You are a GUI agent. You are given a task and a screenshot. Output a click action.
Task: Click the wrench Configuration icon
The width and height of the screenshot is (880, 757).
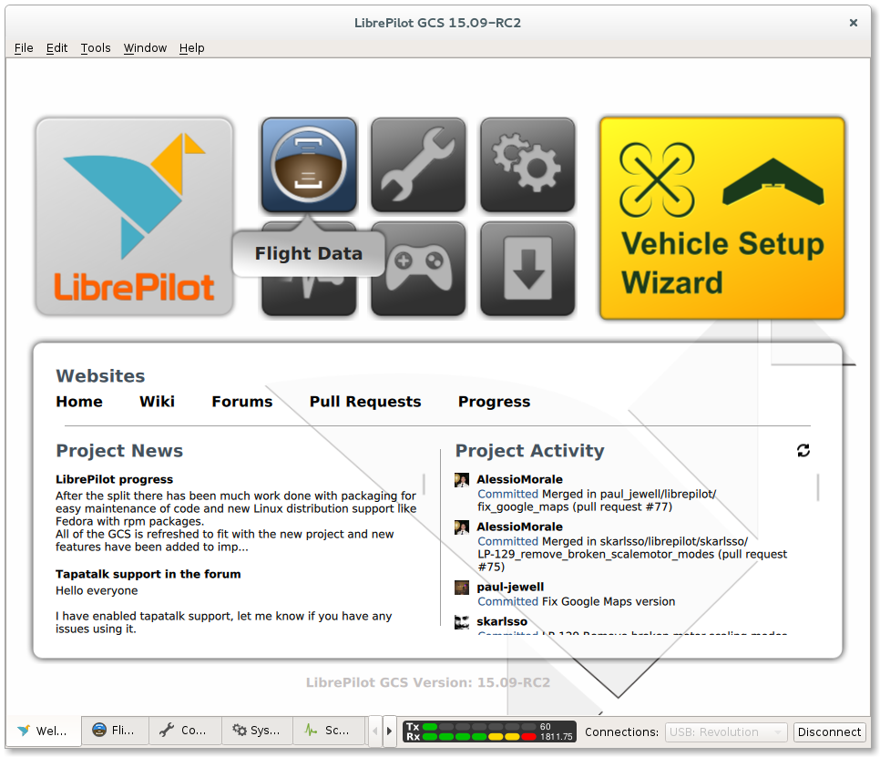[418, 164]
